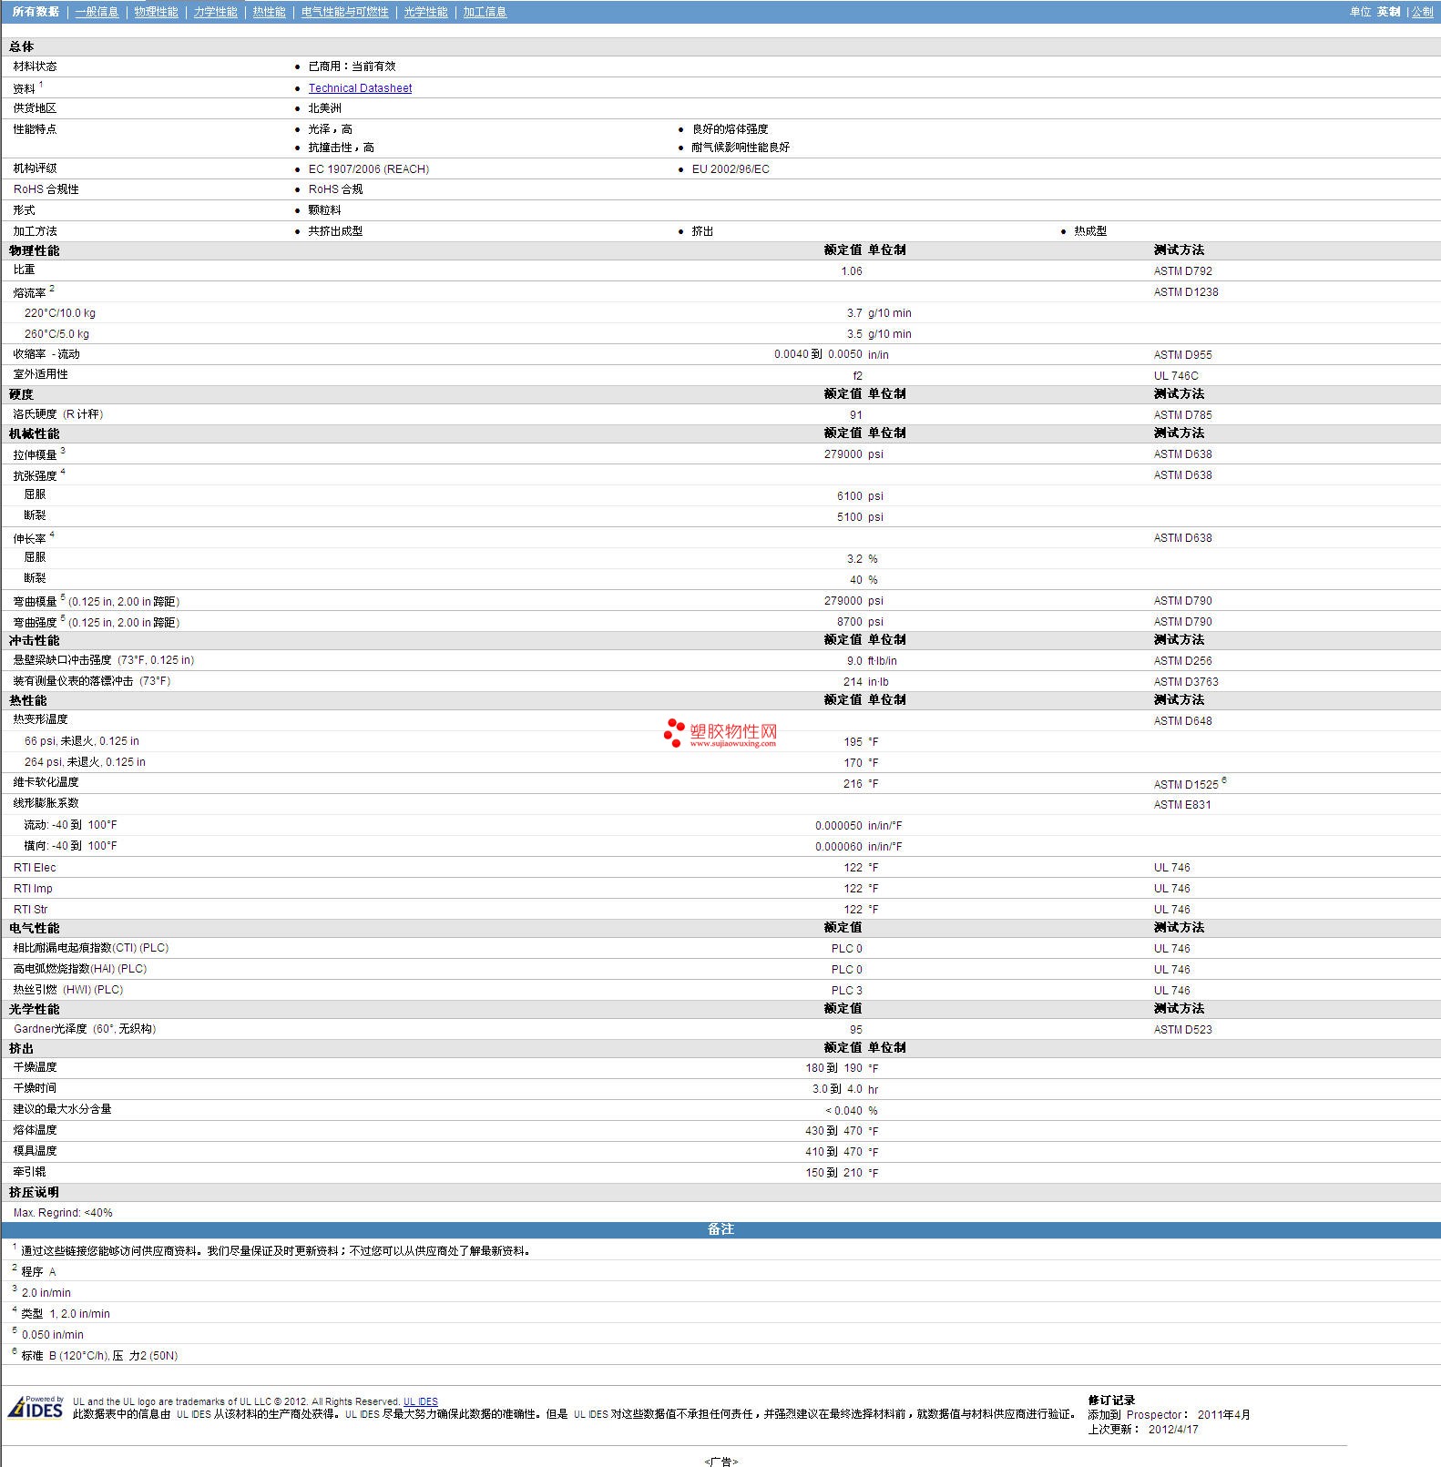This screenshot has width=1441, height=1467.
Task: Click the 维卡软化温度 label
Action: tap(46, 782)
